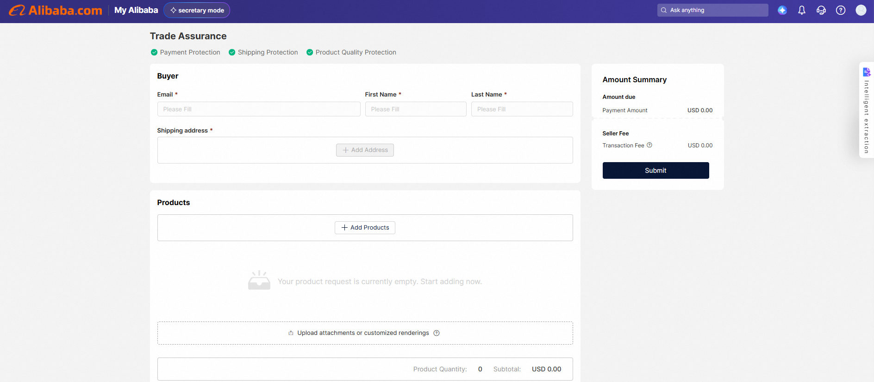This screenshot has width=874, height=382.
Task: Click the Subtotal USD 0.00 value
Action: pos(546,369)
